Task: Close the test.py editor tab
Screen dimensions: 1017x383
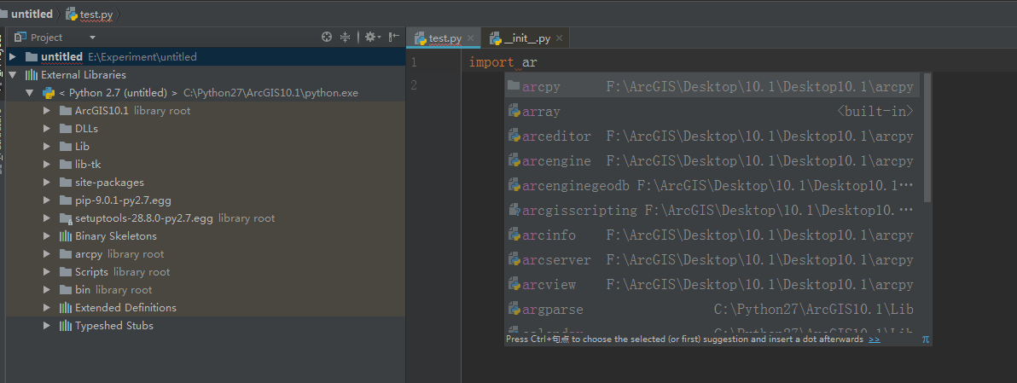Action: point(470,38)
